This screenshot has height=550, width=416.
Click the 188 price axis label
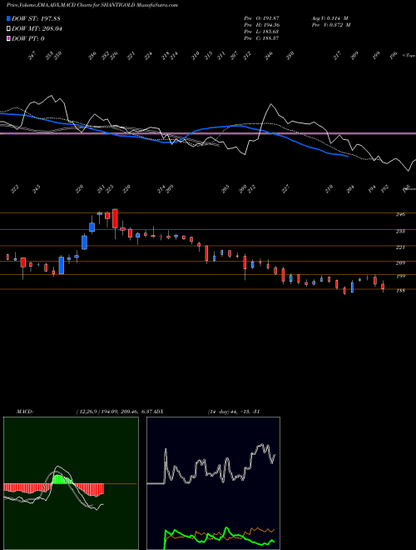400,291
